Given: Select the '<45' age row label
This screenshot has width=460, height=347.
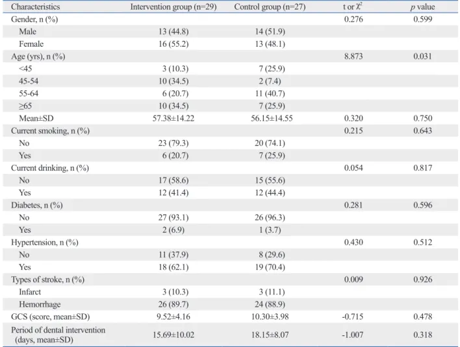Looking at the screenshot, I should tap(25, 69).
